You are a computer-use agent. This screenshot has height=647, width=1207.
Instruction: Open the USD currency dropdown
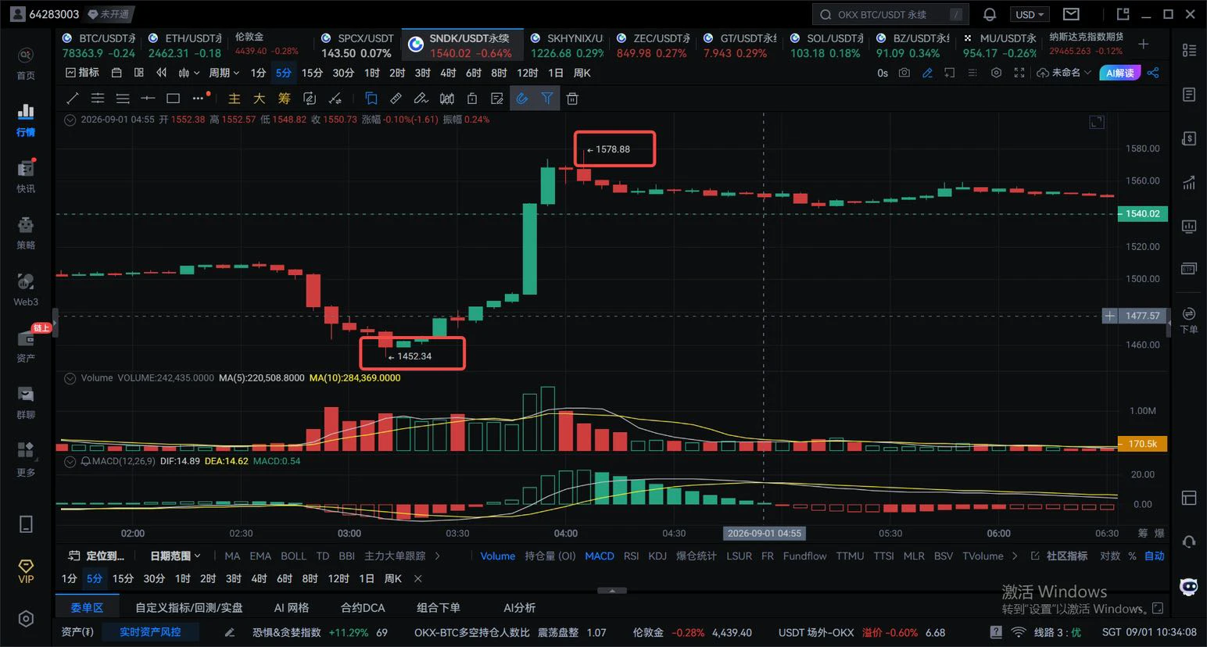pos(1030,14)
